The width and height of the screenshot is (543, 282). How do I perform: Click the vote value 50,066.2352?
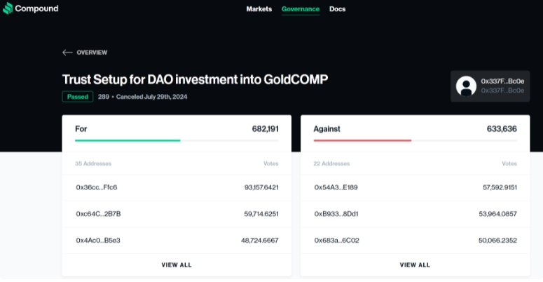pos(497,240)
